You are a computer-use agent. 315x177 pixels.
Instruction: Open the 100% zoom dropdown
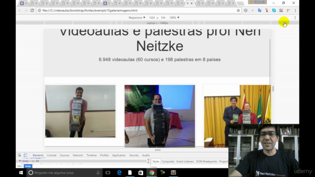click(x=174, y=18)
